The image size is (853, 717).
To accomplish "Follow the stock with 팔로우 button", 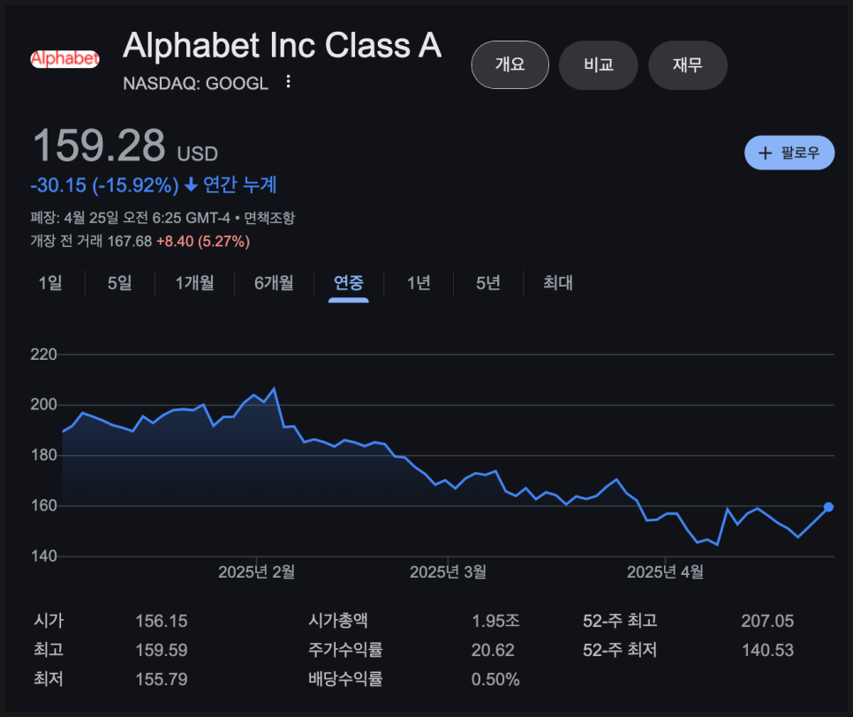I will pos(789,153).
